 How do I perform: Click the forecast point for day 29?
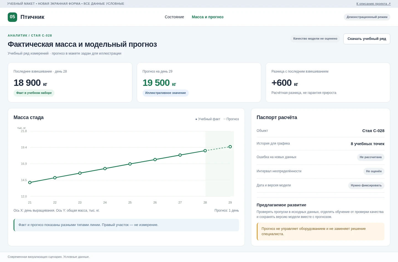point(230,147)
